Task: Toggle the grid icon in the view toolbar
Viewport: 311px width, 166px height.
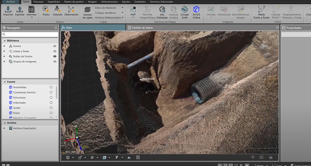Action: pyautogui.click(x=138, y=157)
